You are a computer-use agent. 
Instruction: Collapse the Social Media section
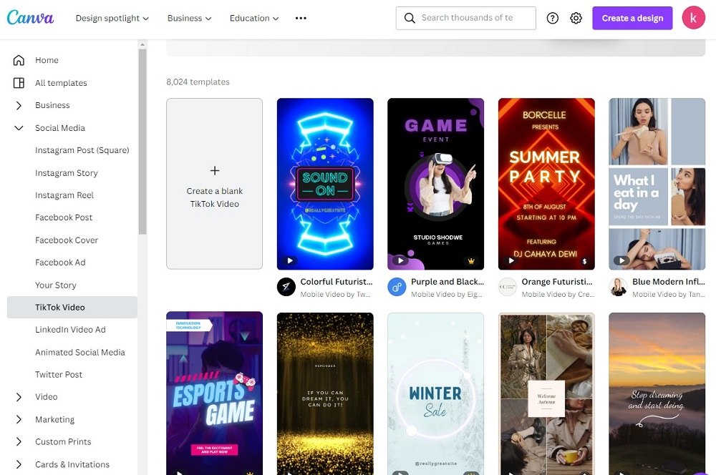[18, 128]
